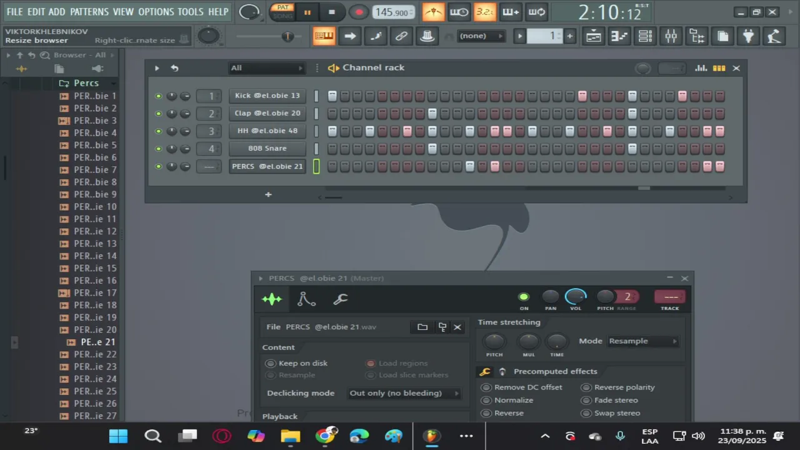The image size is (800, 450).
Task: Expand the PERCS sampler window menu arrow
Action: 261,279
